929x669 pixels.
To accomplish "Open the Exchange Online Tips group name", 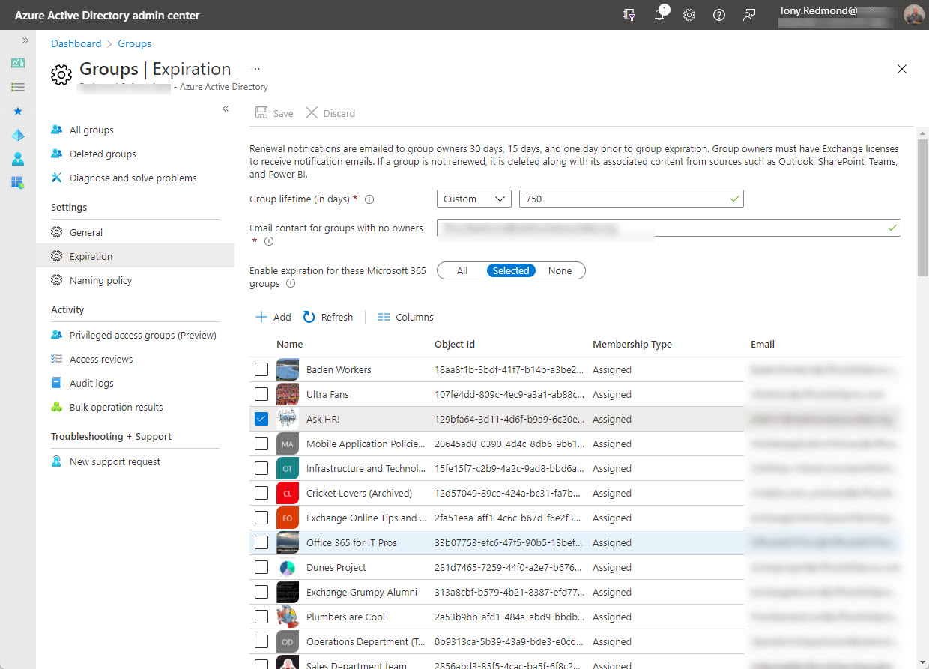I will coord(366,518).
